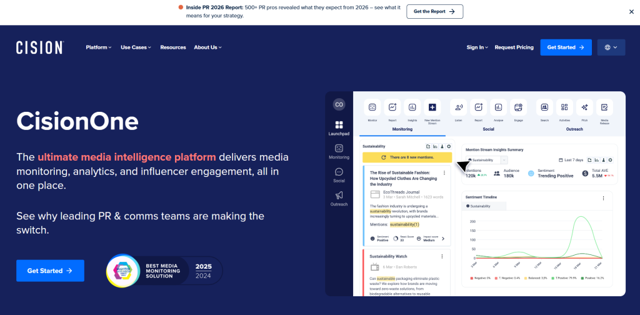Image resolution: width=640 pixels, height=315 pixels.
Task: Toggle the Negative 0% legend swatch
Action: [471, 278]
